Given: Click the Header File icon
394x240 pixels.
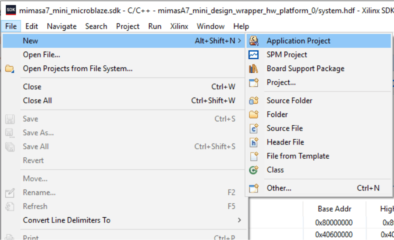Looking at the screenshot, I should pyautogui.click(x=254, y=142).
